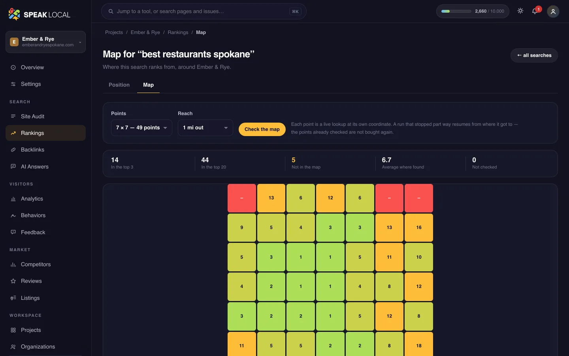
Task: Click the Rankings breadcrumb link
Action: pyautogui.click(x=178, y=32)
